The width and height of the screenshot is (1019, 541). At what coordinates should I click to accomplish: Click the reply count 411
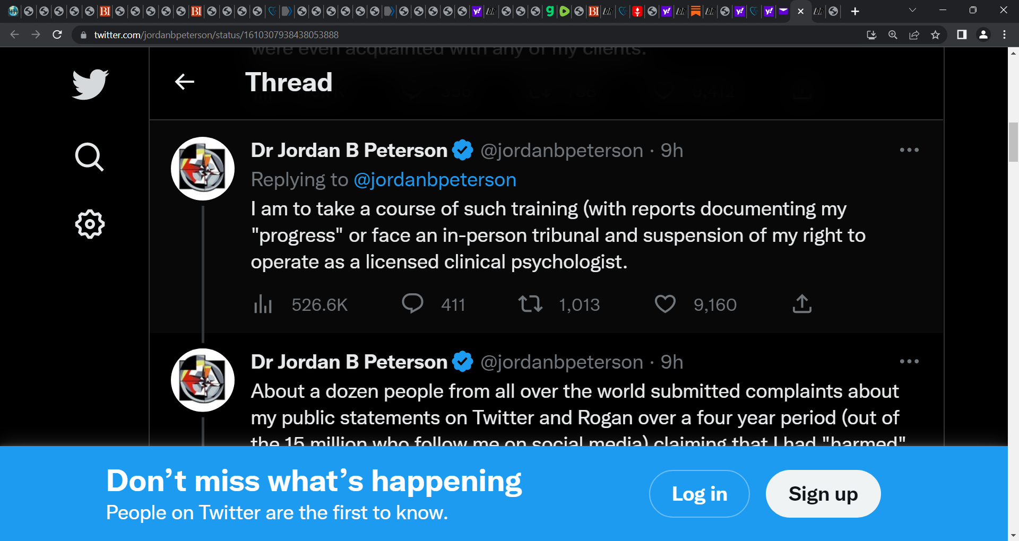pos(453,305)
